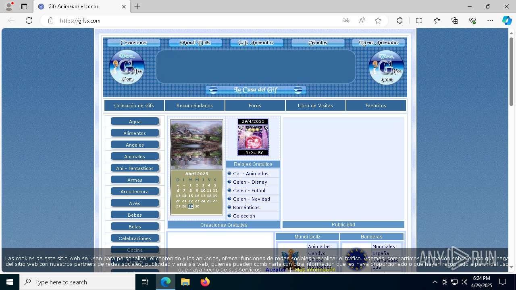Select the Bebes category button
Image resolution: width=516 pixels, height=290 pixels.
tap(135, 215)
